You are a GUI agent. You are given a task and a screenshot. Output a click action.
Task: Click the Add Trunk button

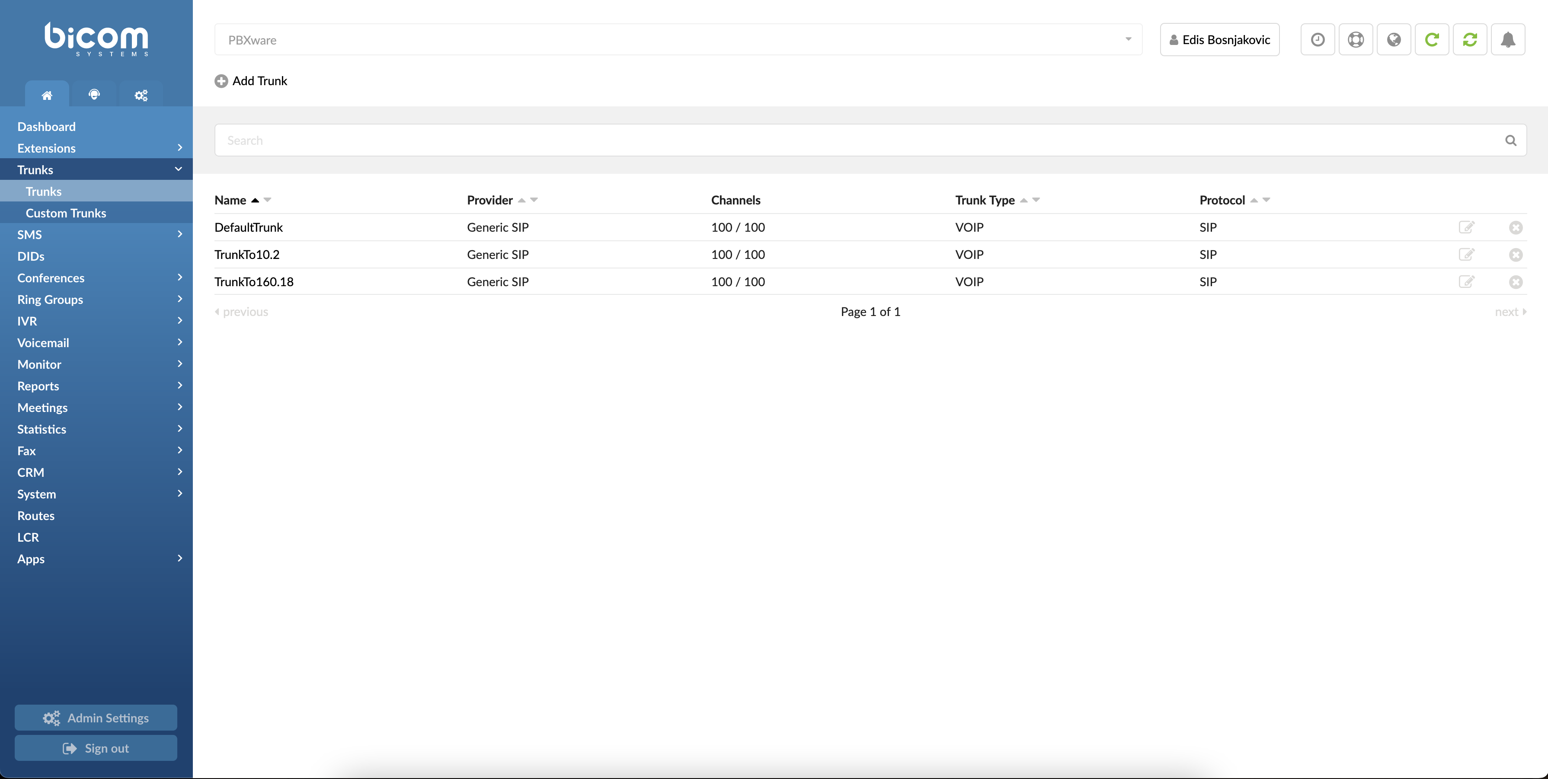(250, 80)
